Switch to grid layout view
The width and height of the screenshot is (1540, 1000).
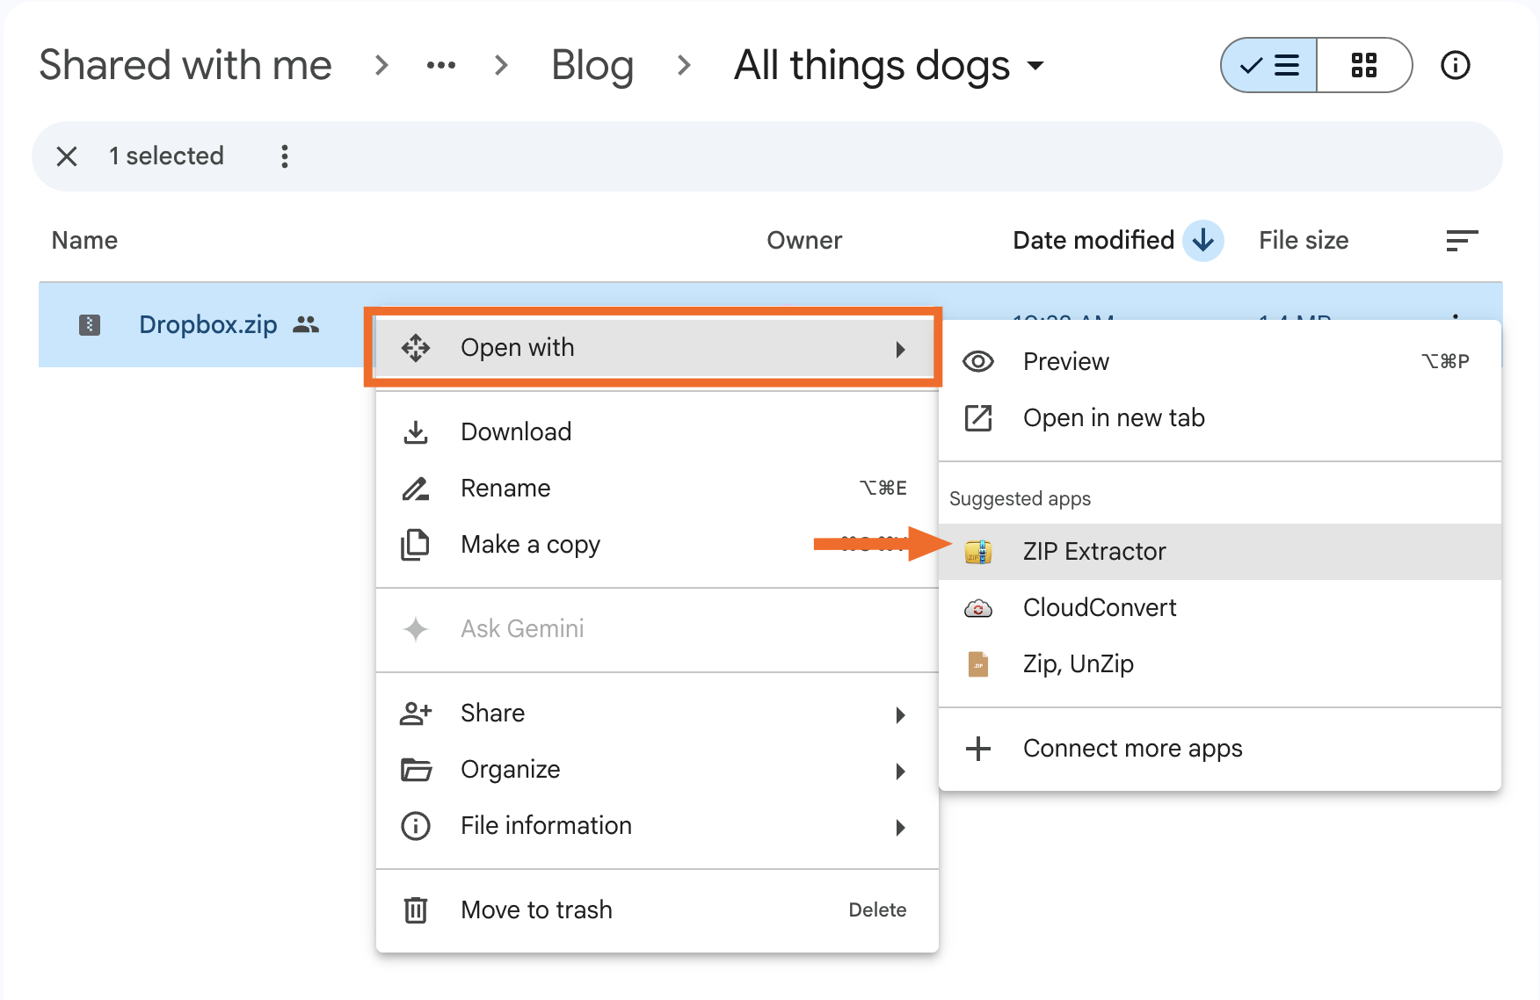pyautogui.click(x=1364, y=65)
